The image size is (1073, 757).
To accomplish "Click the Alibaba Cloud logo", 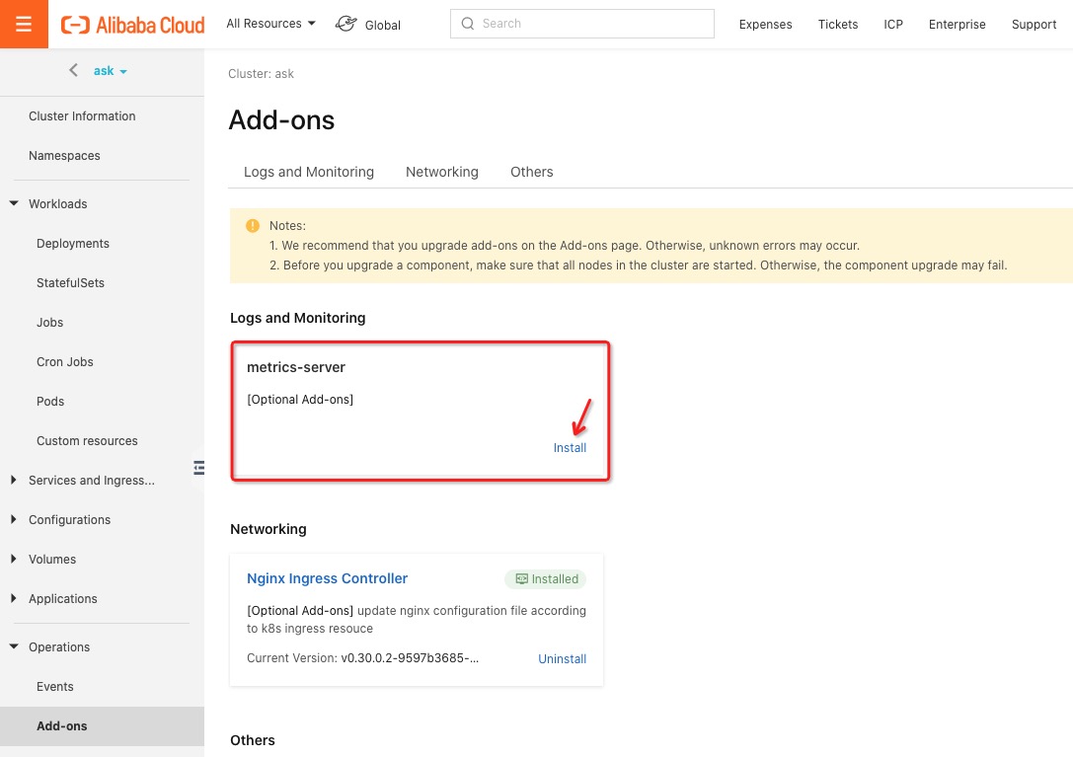I will point(132,25).
